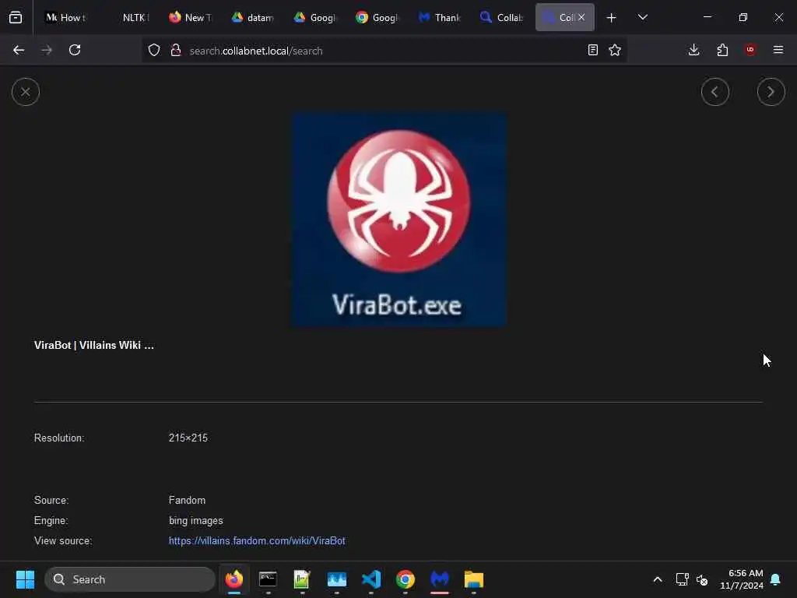Click the '215×215' resolution value
Screen dimensions: 797x598
[188, 438]
